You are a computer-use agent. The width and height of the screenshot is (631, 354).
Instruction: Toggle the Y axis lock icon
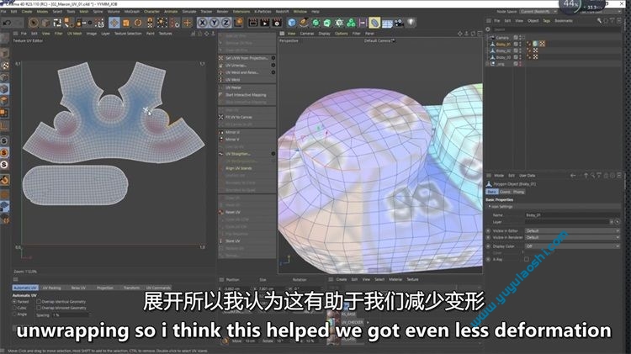pyautogui.click(x=214, y=23)
